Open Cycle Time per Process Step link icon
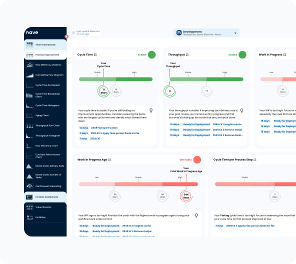This screenshot has height=264, width=296. pyautogui.click(x=255, y=160)
